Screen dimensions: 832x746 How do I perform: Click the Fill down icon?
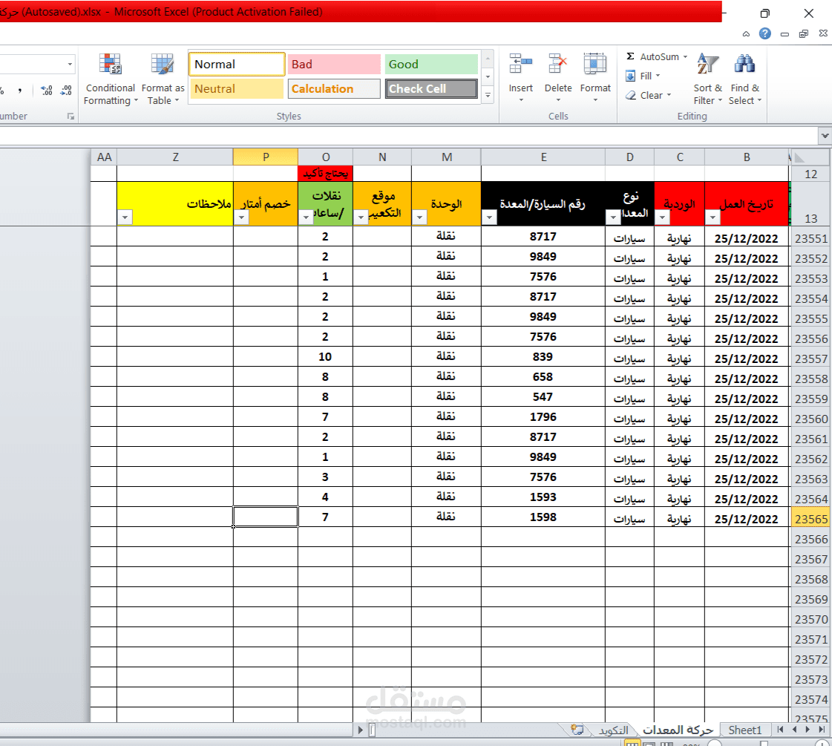(x=630, y=76)
